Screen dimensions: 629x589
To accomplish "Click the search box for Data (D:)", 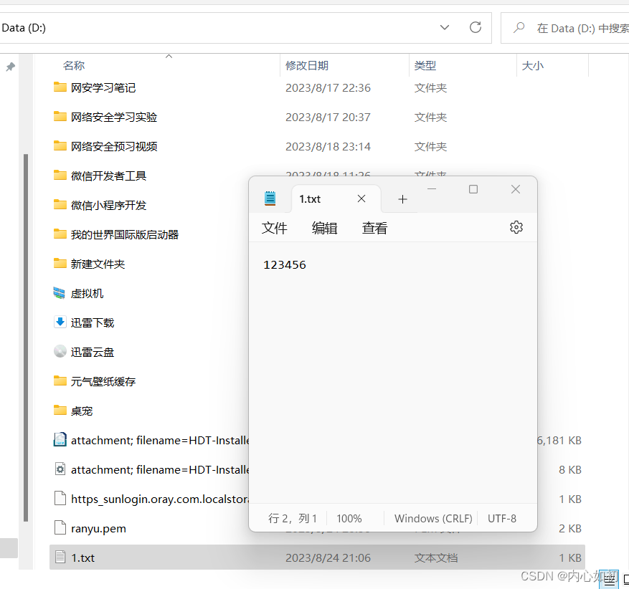I will coord(565,28).
